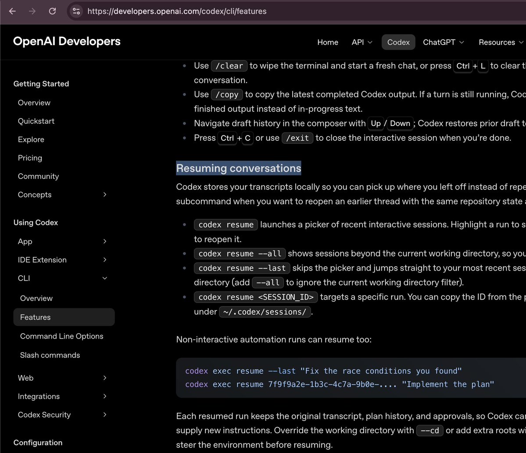Expand the Concepts section chevron

point(105,194)
